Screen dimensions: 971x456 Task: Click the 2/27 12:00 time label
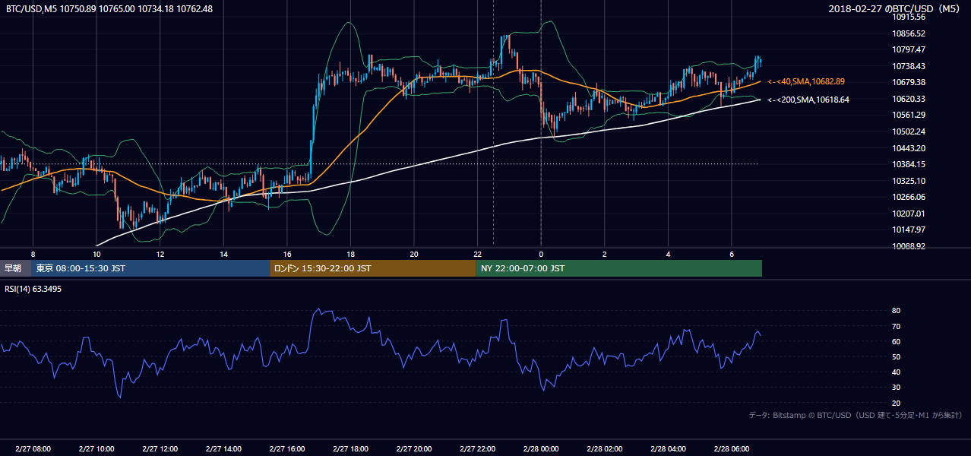pyautogui.click(x=160, y=449)
